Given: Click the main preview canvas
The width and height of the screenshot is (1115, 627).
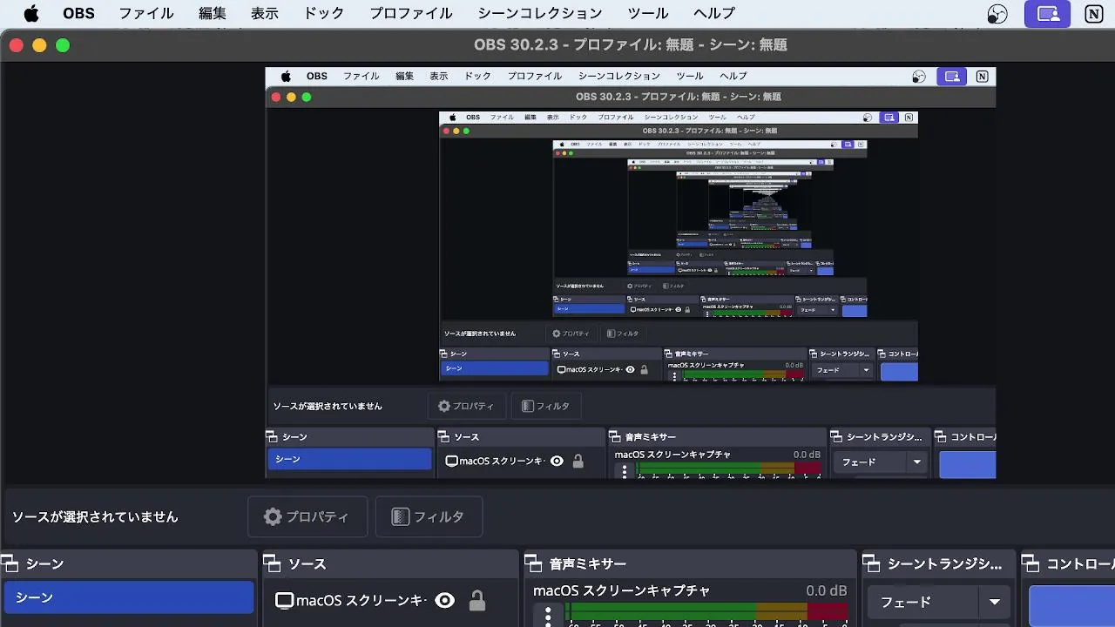Looking at the screenshot, I should (x=631, y=273).
